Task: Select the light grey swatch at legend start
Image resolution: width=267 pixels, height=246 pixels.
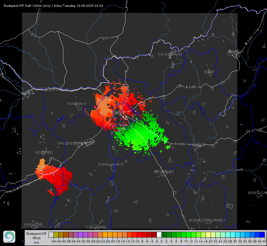Action: (x=51, y=235)
